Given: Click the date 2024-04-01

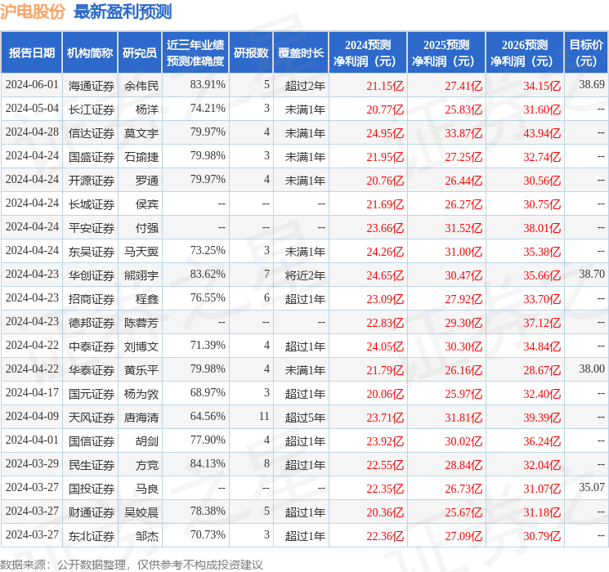Looking at the screenshot, I should click(x=32, y=440).
